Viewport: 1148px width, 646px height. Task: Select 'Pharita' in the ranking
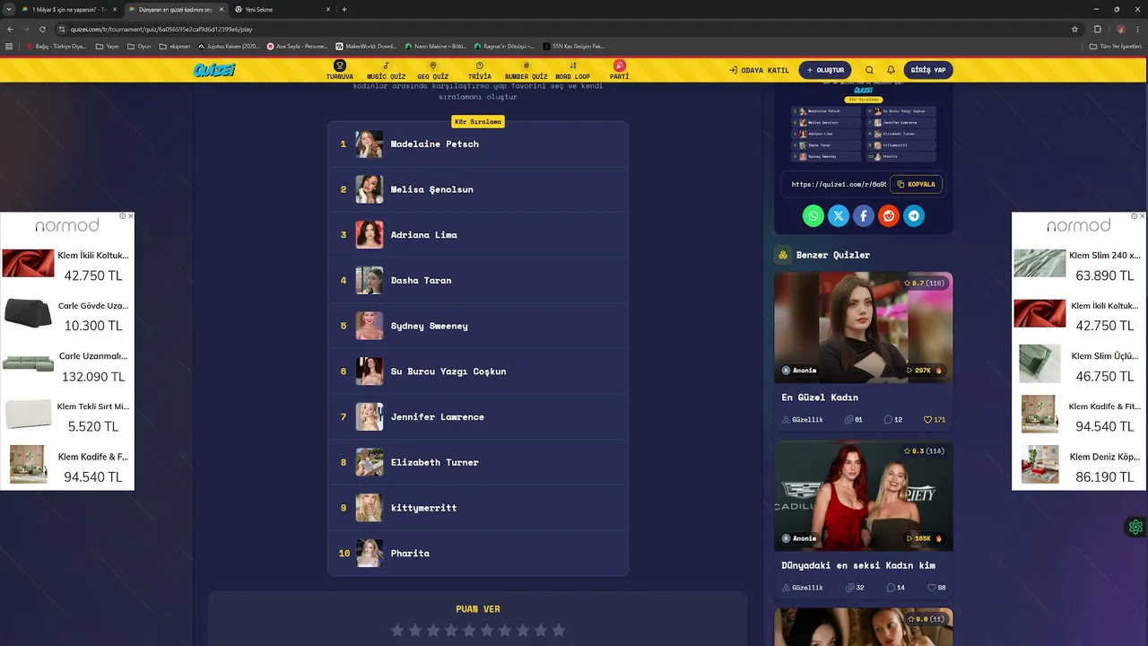[x=410, y=554]
